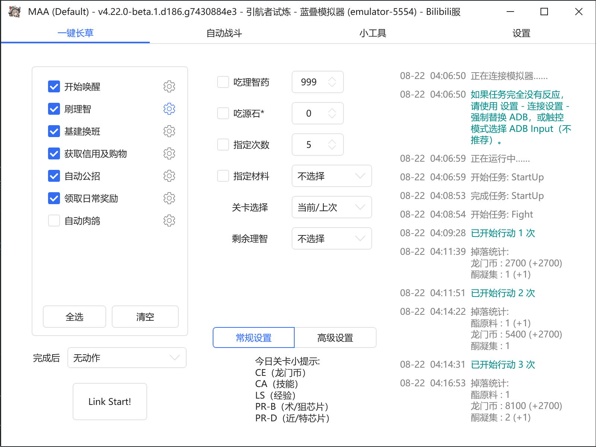Open settings gear for 领取日常奖励

click(x=169, y=198)
